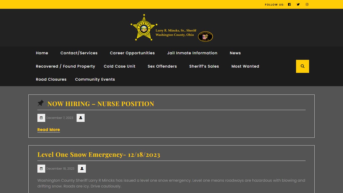Click calendar icon beside December 7, 2023
343x193 pixels.
[x=41, y=118]
